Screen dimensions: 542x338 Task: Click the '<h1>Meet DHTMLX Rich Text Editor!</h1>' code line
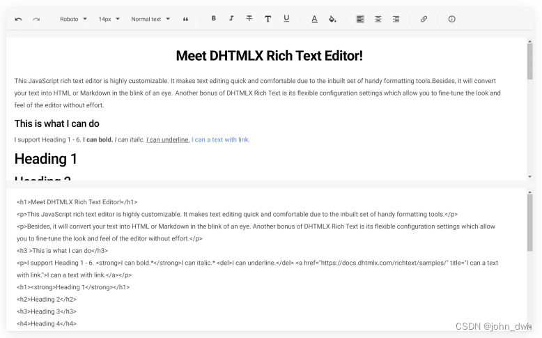[77, 202]
